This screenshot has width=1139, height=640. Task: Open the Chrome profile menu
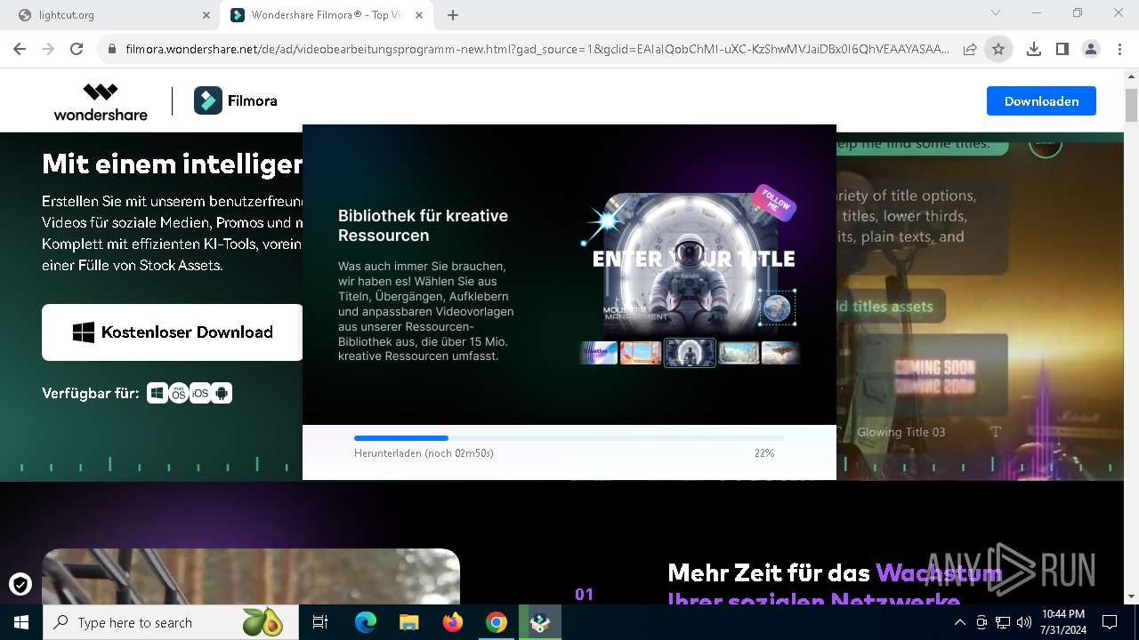[x=1091, y=50]
